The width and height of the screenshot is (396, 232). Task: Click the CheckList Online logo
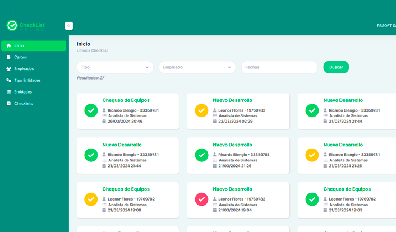point(25,25)
